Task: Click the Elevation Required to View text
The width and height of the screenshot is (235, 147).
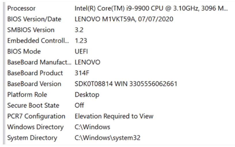Action: (114, 116)
